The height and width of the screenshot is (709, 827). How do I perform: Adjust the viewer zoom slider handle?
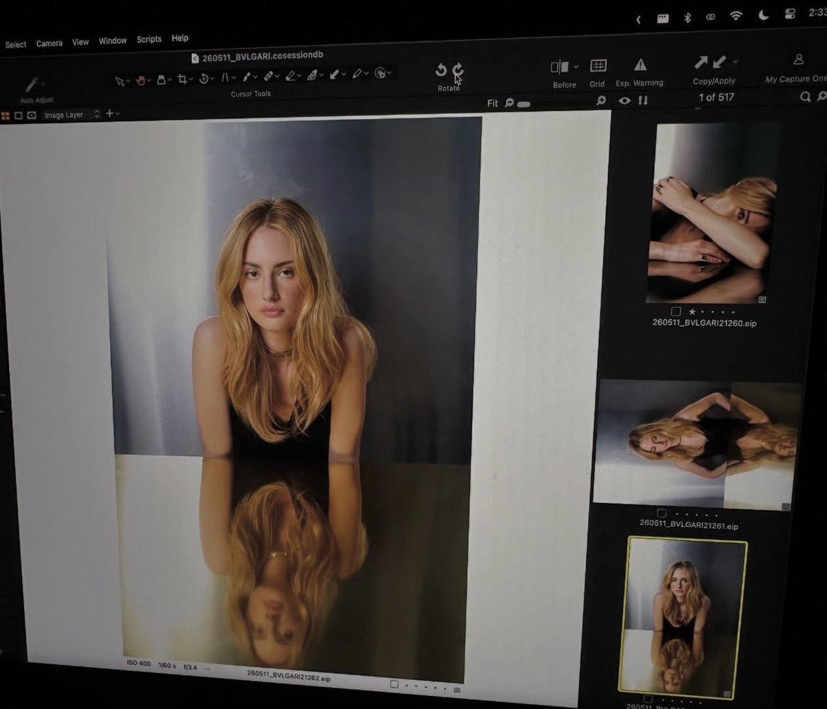(524, 103)
